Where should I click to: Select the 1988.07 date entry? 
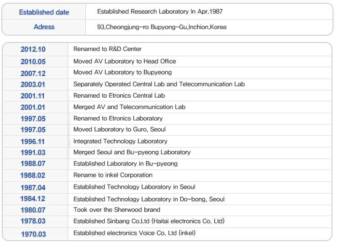(x=33, y=164)
